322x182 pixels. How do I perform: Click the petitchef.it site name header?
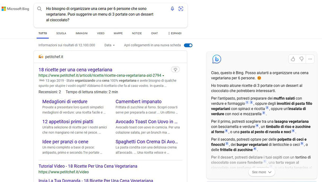click(54, 57)
